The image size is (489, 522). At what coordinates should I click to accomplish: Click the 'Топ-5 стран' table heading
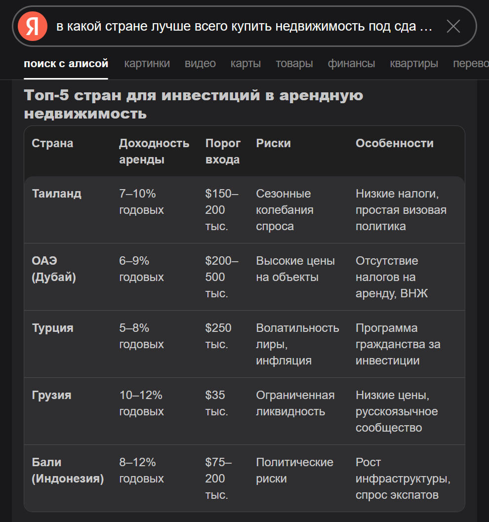[x=194, y=104]
